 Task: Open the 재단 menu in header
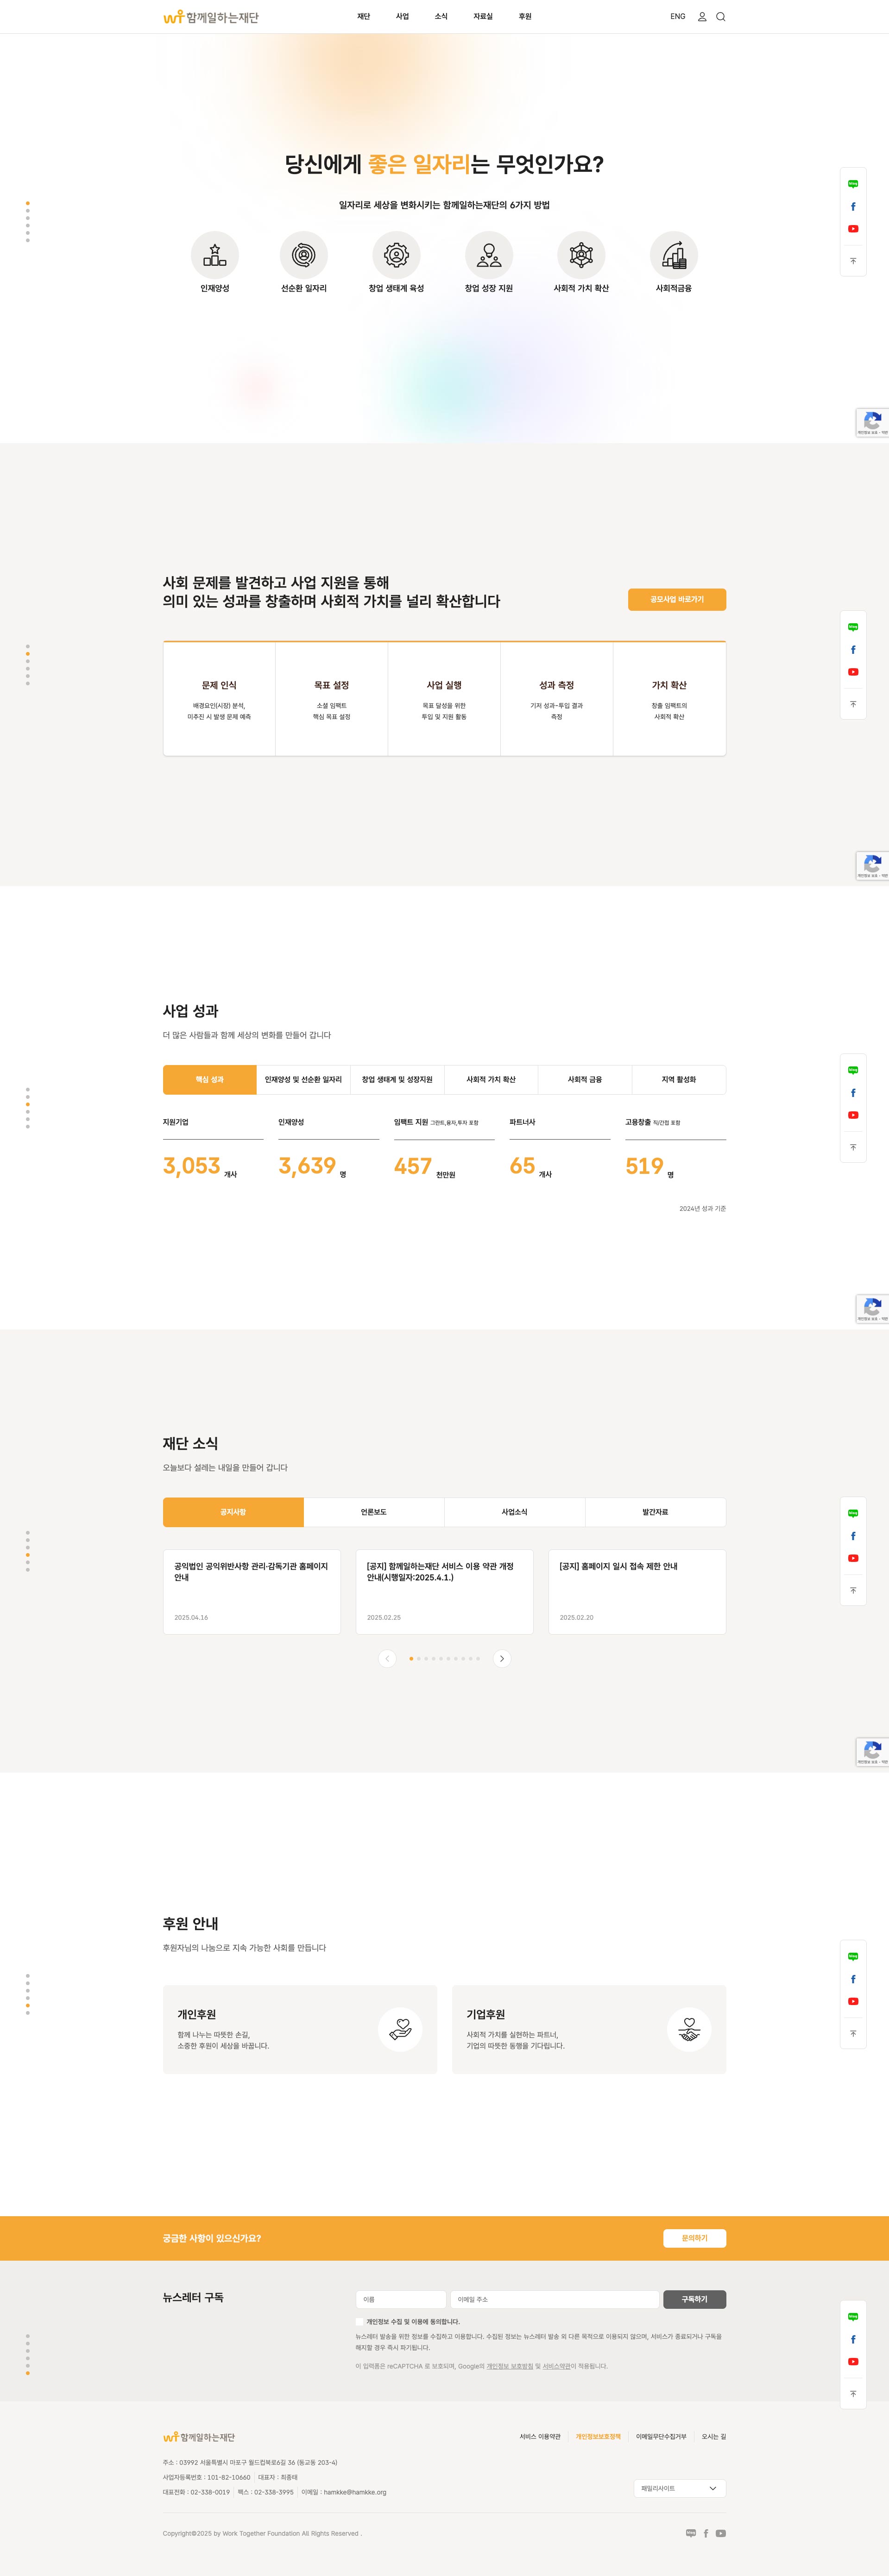pos(364,17)
